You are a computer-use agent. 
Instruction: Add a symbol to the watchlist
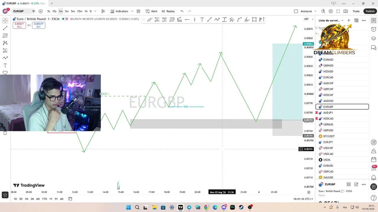coord(349,20)
